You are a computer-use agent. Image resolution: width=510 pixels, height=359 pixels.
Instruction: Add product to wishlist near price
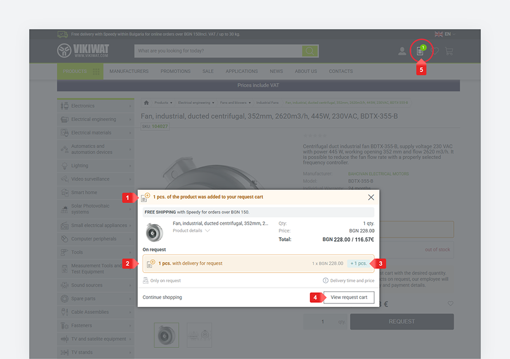coord(451,303)
